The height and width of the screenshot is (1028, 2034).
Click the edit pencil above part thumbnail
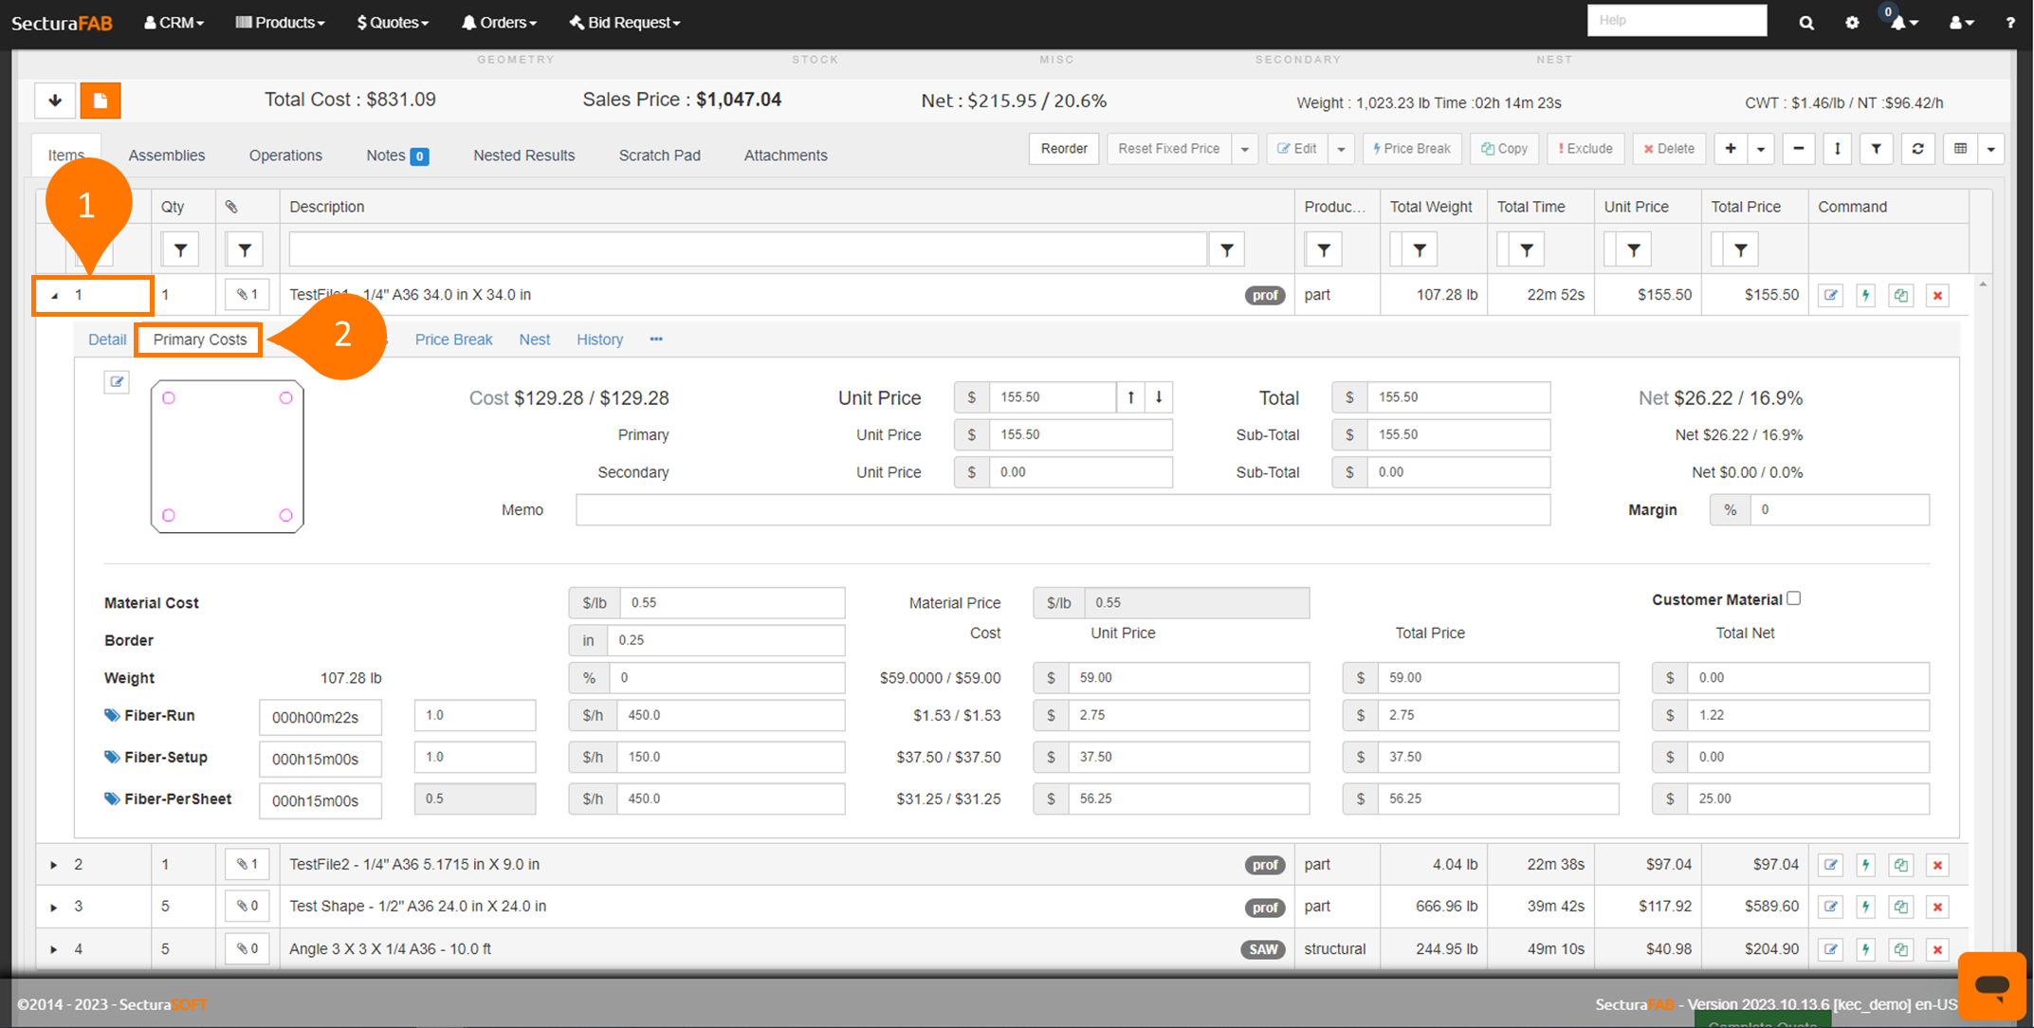point(117,382)
